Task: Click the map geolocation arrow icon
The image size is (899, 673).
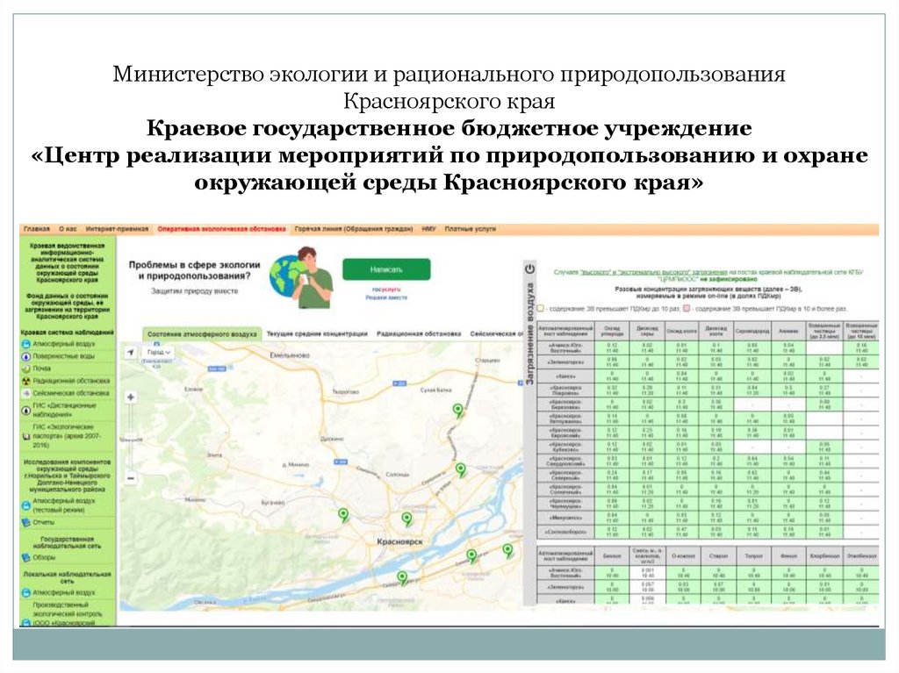Action: click(x=131, y=352)
